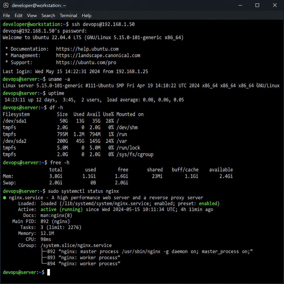Click the CGroup: /system.slice/nginx.service line
284x284 pixels.
(65, 245)
